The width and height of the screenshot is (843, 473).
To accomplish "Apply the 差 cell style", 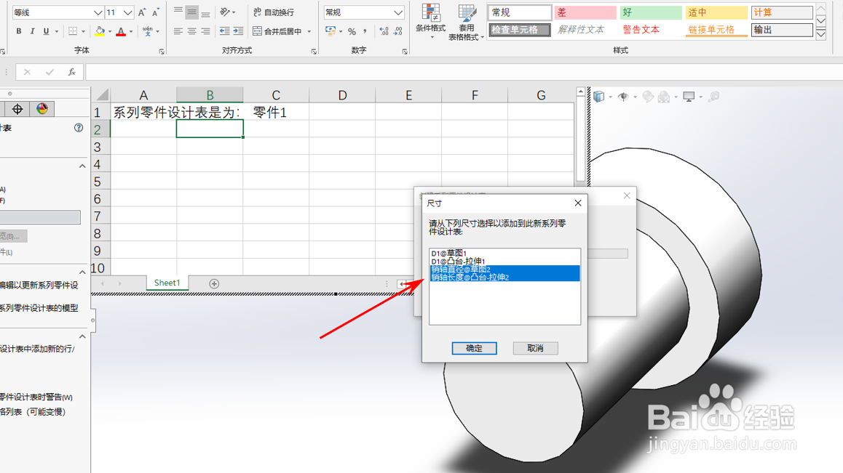I will [585, 12].
